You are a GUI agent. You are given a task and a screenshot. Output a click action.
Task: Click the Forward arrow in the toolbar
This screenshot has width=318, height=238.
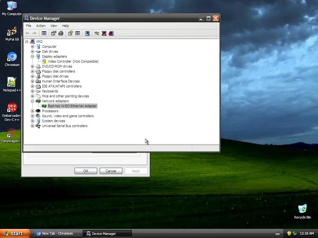tap(34, 33)
